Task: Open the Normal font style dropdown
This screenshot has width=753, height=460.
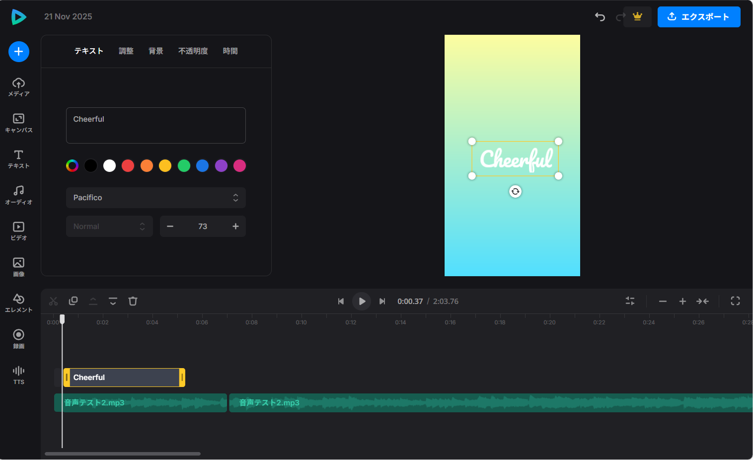Action: 109,226
